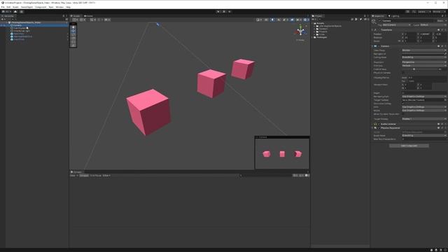
Task: Toggle Scene lighting in Scene toolbar
Action: tap(272, 20)
